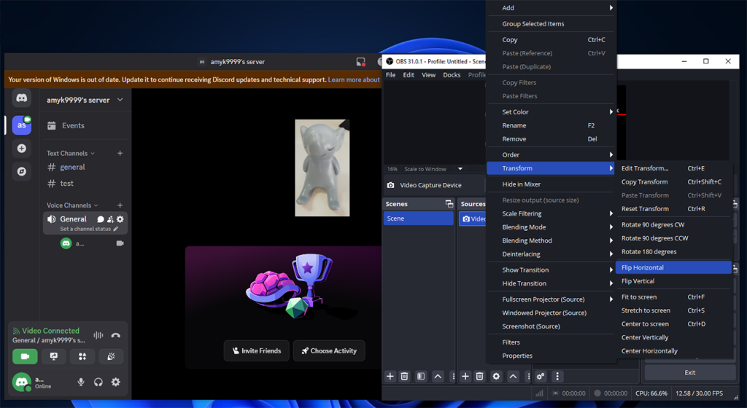The height and width of the screenshot is (408, 747).
Task: Select Reset Transform option
Action: point(673,209)
